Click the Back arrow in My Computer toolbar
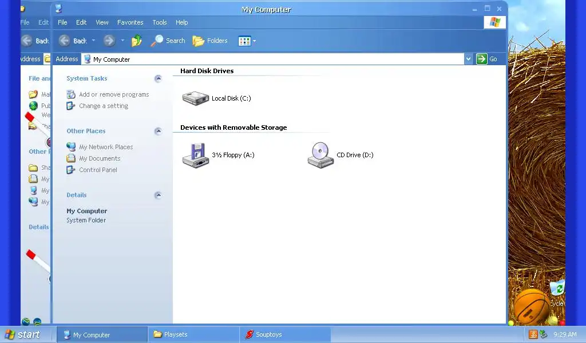586x343 pixels. [x=64, y=41]
